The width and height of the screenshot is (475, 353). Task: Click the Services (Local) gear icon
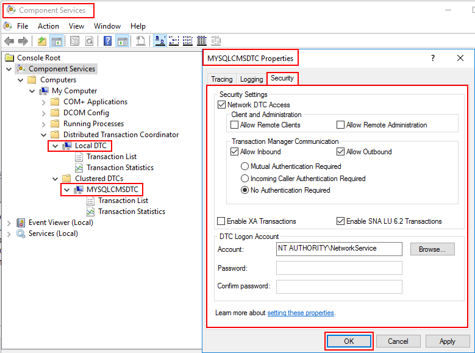[21, 234]
